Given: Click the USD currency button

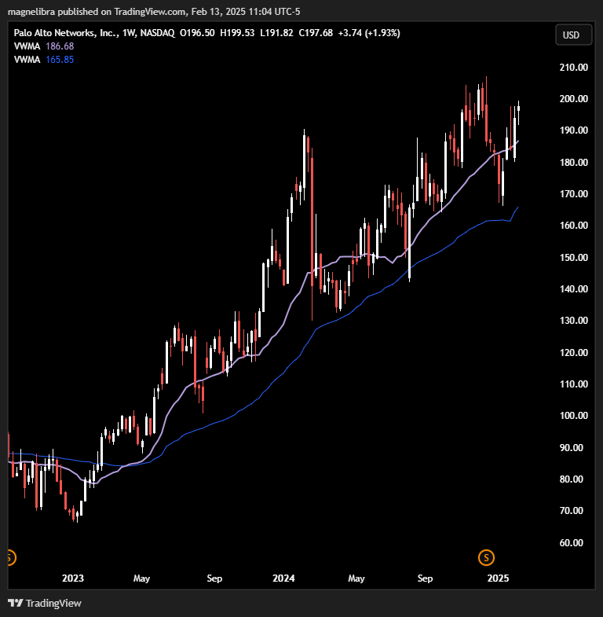Looking at the screenshot, I should tap(573, 35).
